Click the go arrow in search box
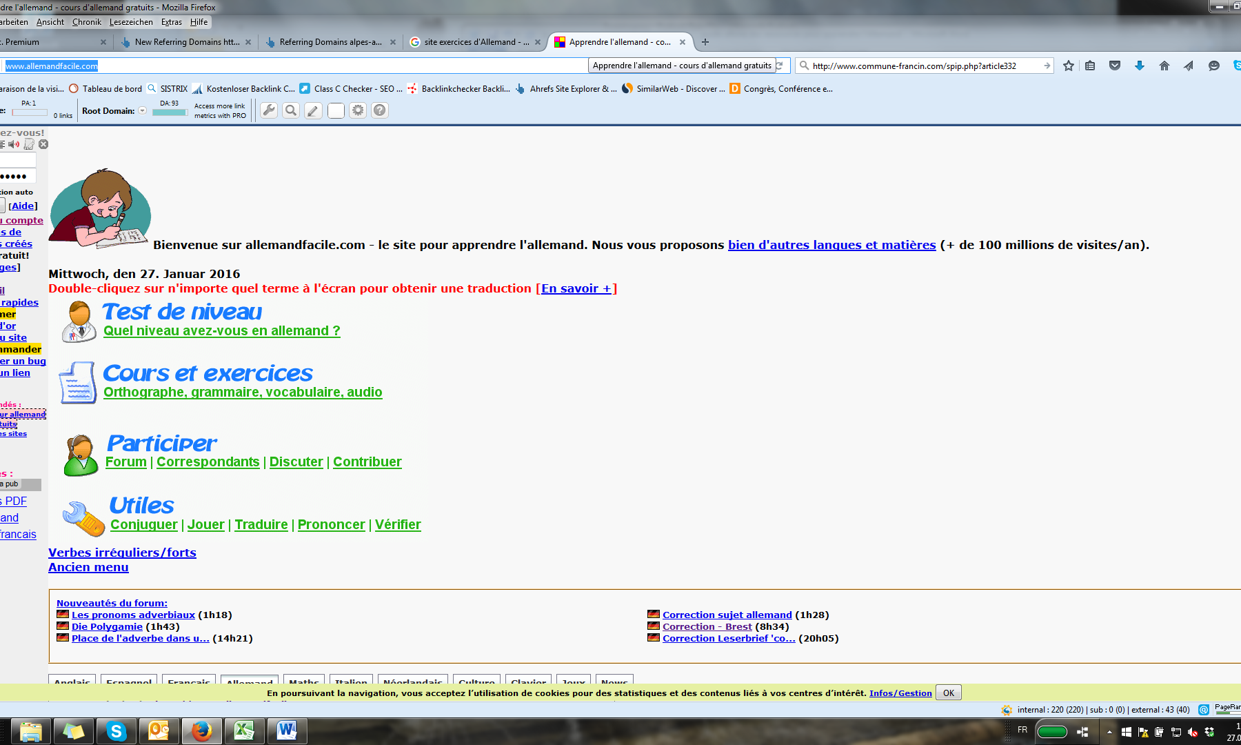This screenshot has height=745, width=1241. click(x=1047, y=66)
